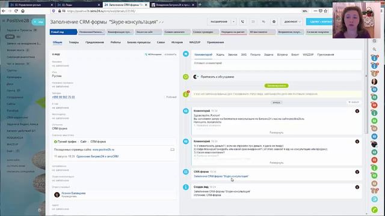Click the browser back arrow
This screenshot has height=216, width=385.
(4, 11)
